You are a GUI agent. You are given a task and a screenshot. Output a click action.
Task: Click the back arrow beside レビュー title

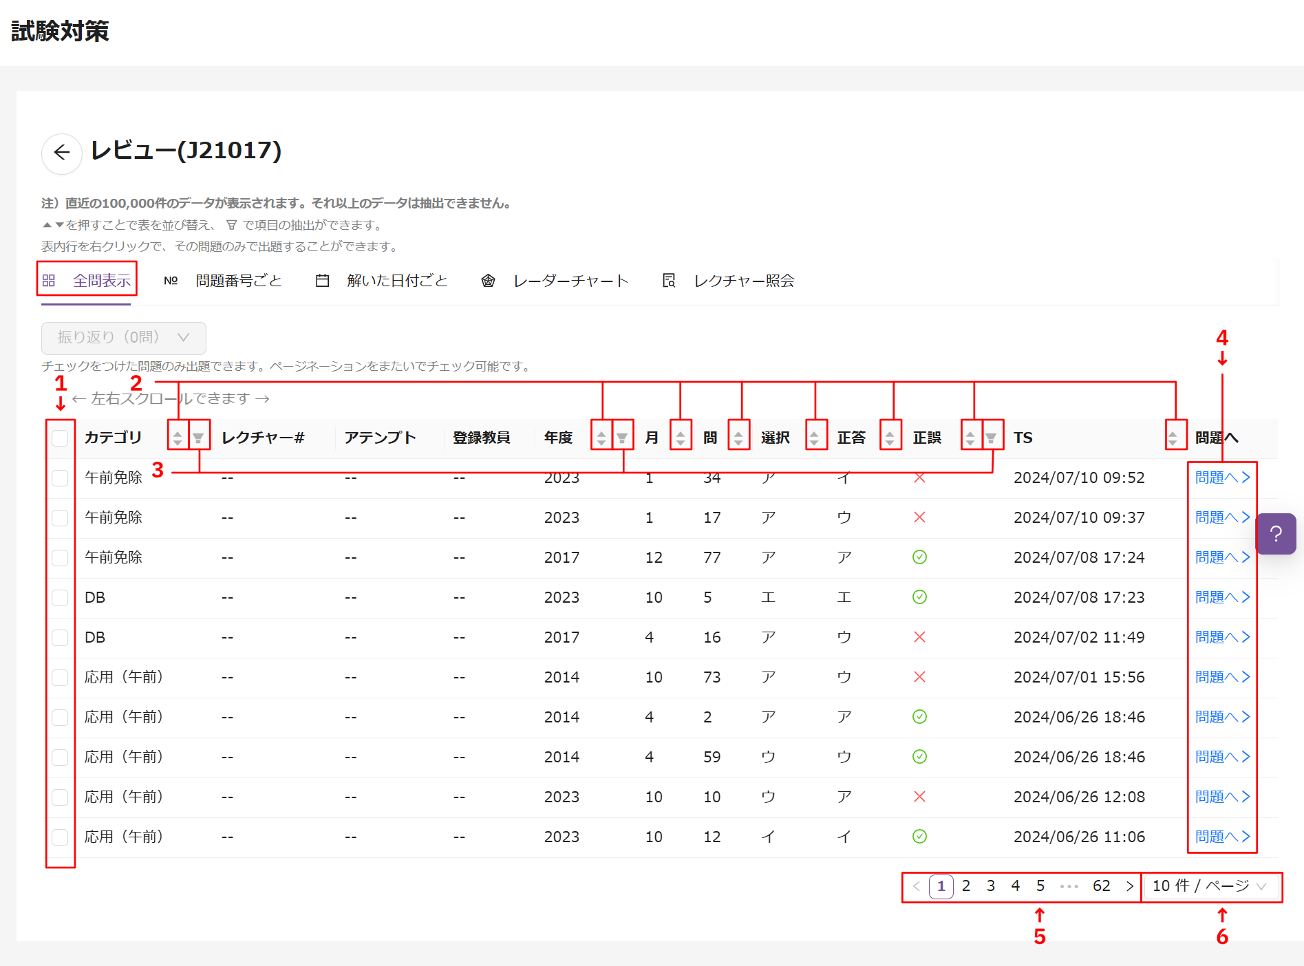[62, 153]
